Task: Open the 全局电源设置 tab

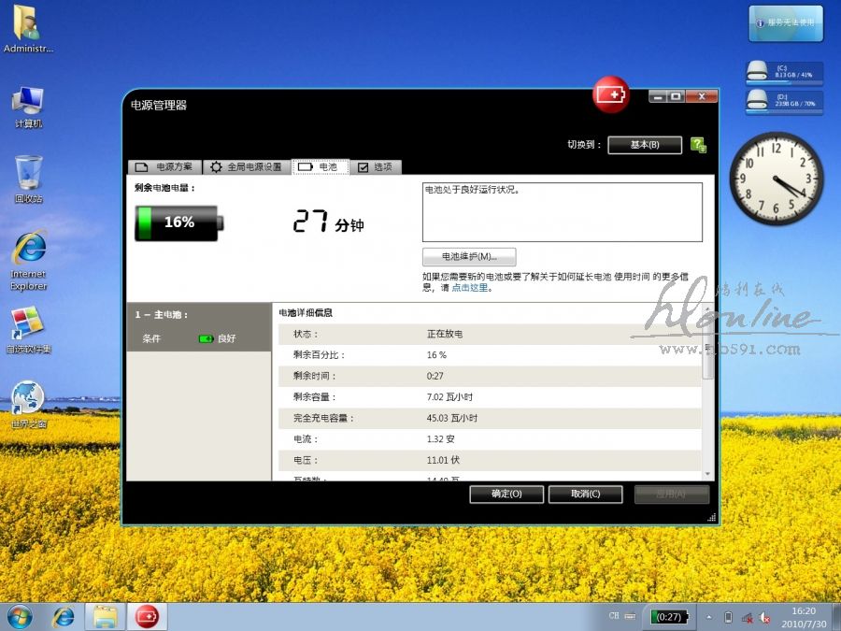Action: click(x=245, y=167)
